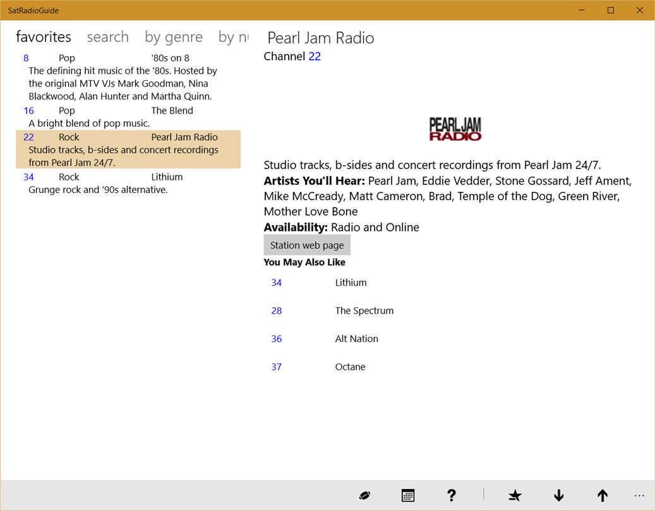
Task: Select the highlighted Pearl Jam Radio favorite row
Action: click(x=128, y=150)
